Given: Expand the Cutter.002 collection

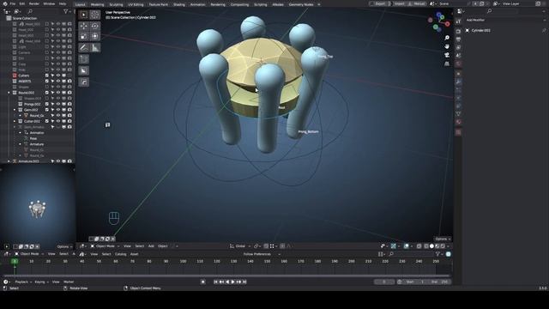Looking at the screenshot, I should 15,121.
